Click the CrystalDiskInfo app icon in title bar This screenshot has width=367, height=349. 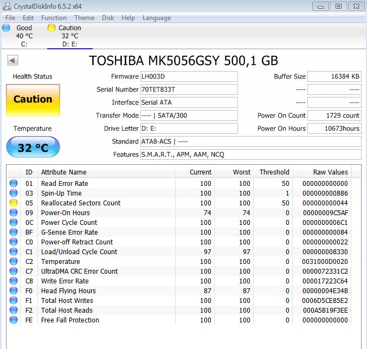coord(7,6)
